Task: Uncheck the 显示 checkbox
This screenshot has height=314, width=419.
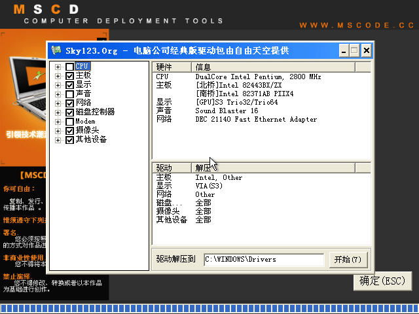Action: (x=69, y=85)
